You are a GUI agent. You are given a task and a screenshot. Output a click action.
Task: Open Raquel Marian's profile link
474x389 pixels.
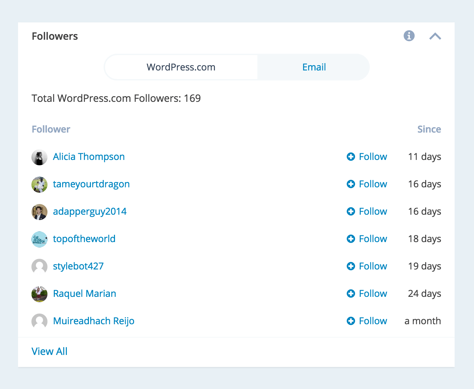tap(85, 294)
